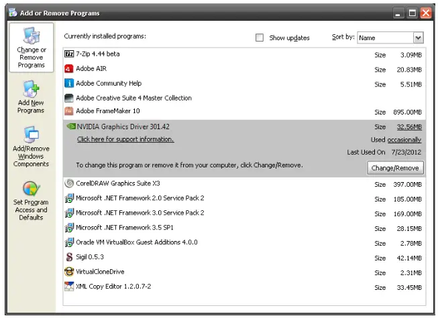This screenshot has width=438, height=318.
Task: Click the Sort by Name combo box
Action: 384,38
